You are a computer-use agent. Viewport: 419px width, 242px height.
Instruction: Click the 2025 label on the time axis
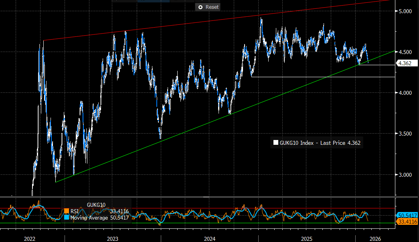pyautogui.click(x=307, y=238)
